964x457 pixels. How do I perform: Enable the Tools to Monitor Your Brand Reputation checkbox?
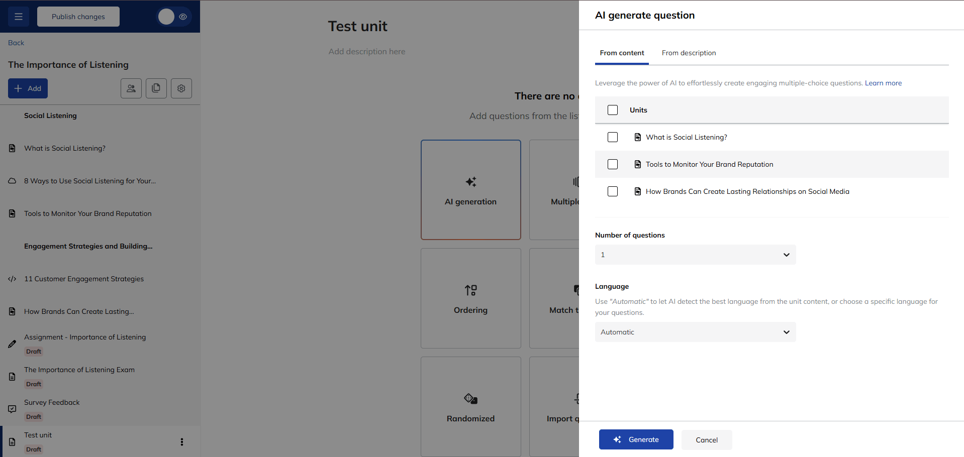click(x=612, y=164)
